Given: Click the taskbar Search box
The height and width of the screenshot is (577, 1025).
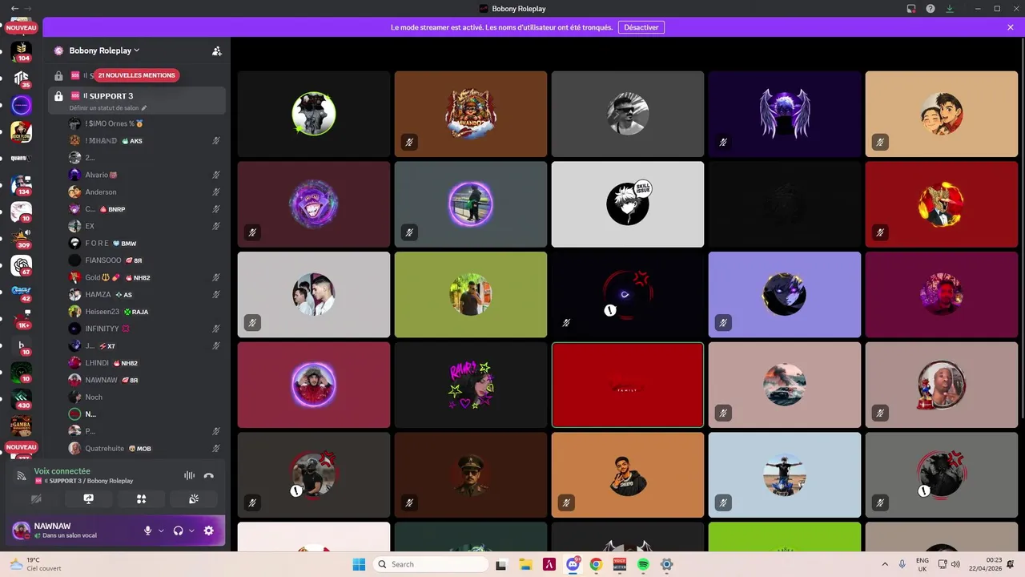Looking at the screenshot, I should pos(431,564).
